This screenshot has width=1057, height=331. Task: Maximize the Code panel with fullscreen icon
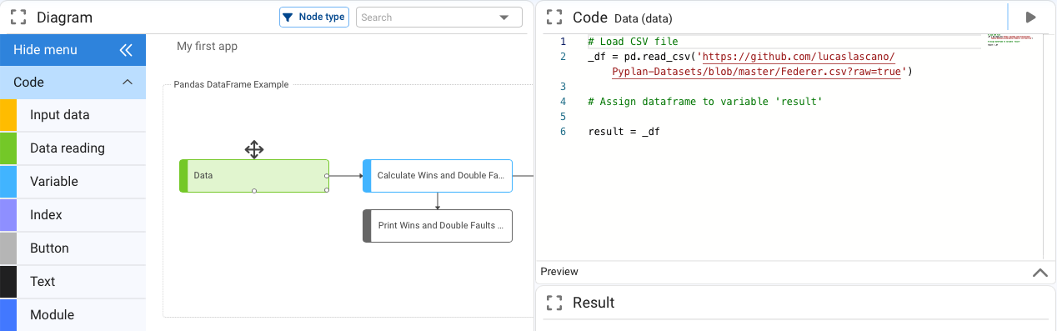coord(554,18)
